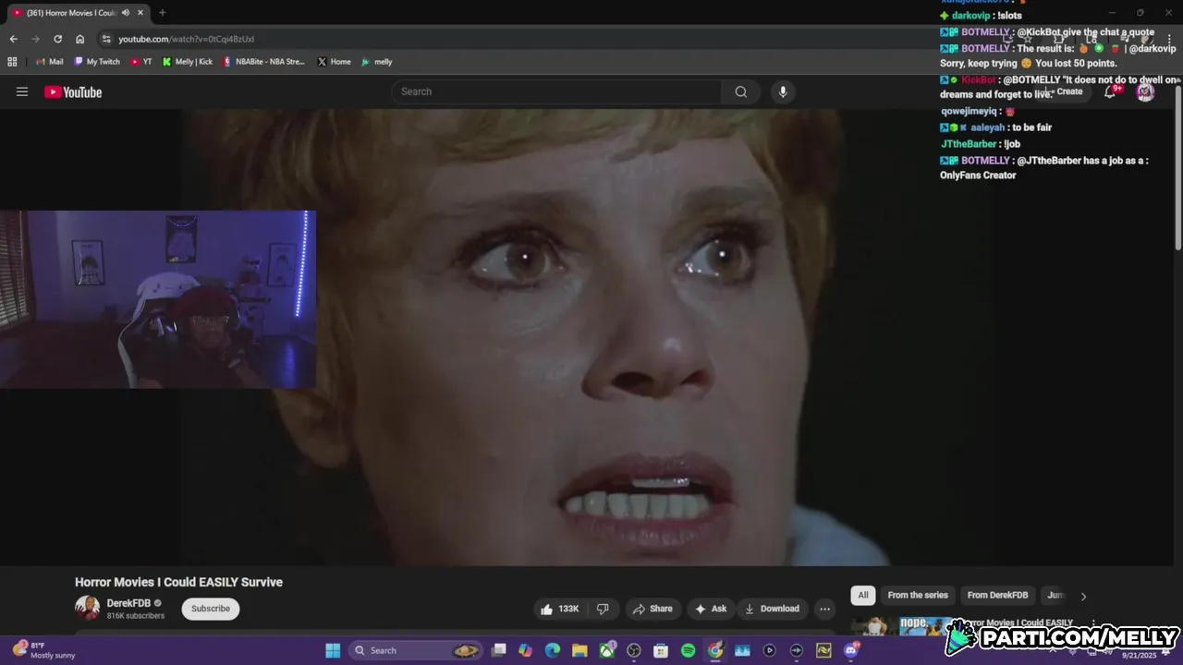The width and height of the screenshot is (1183, 665).
Task: Open the YouTube notifications bell
Action: (x=1111, y=91)
